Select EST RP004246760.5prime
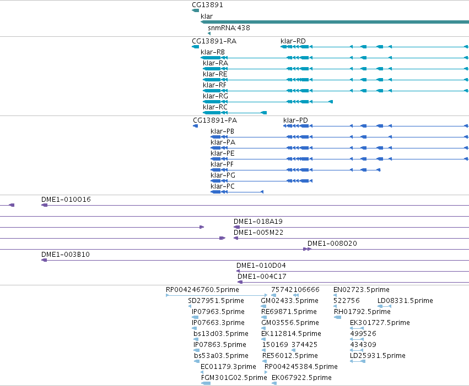Screen dimensions: 469x386 [202, 290]
